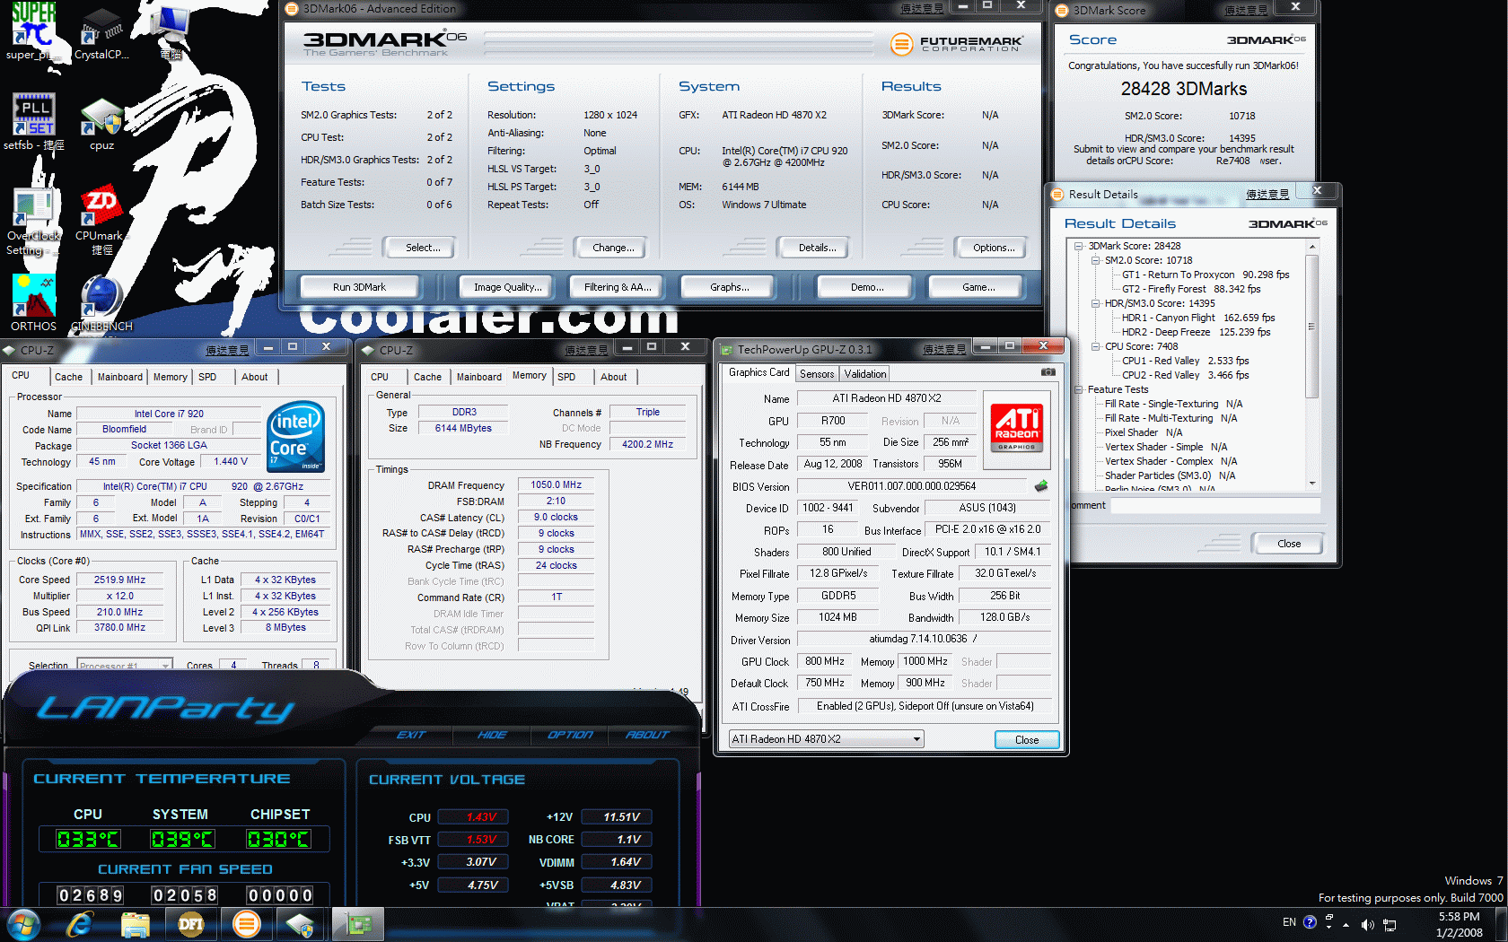Open Filtering & AA... settings
This screenshot has width=1508, height=942.
click(x=618, y=287)
